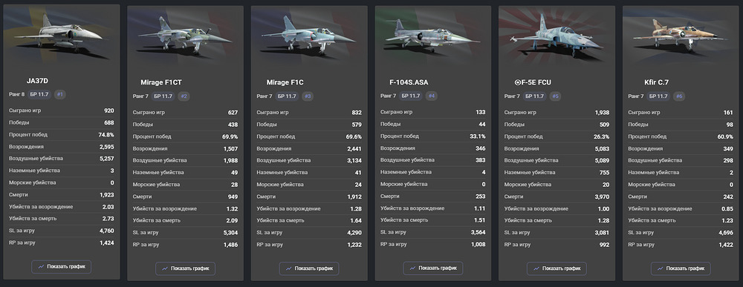Click the F-5E FCU aircraft image
This screenshot has height=287, width=743.
coord(557,34)
